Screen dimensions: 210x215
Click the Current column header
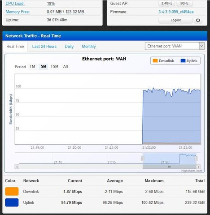(x=75, y=181)
